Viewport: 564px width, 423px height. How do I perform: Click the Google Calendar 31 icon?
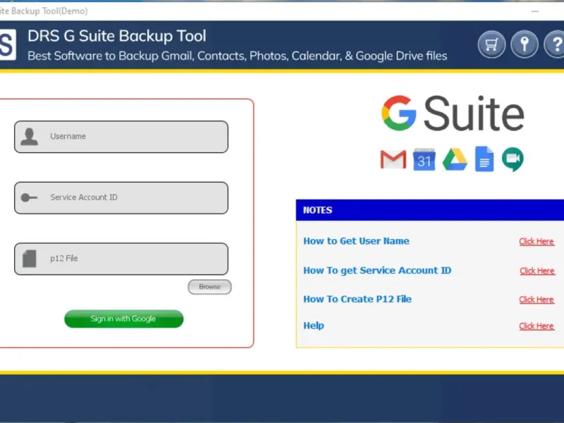click(x=424, y=159)
